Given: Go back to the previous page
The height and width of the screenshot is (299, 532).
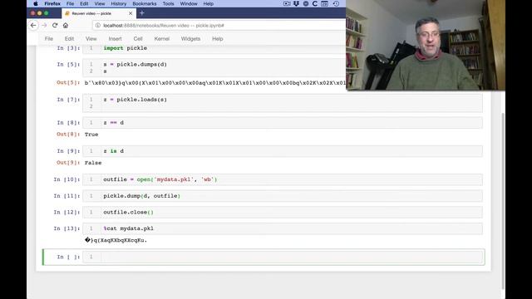Looking at the screenshot, I should tap(33, 26).
